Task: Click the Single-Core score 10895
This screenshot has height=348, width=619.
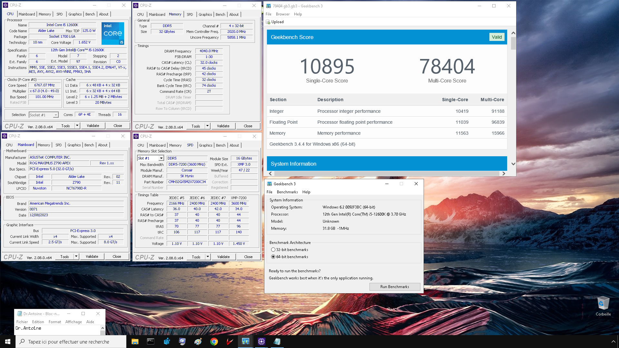Action: tap(327, 66)
